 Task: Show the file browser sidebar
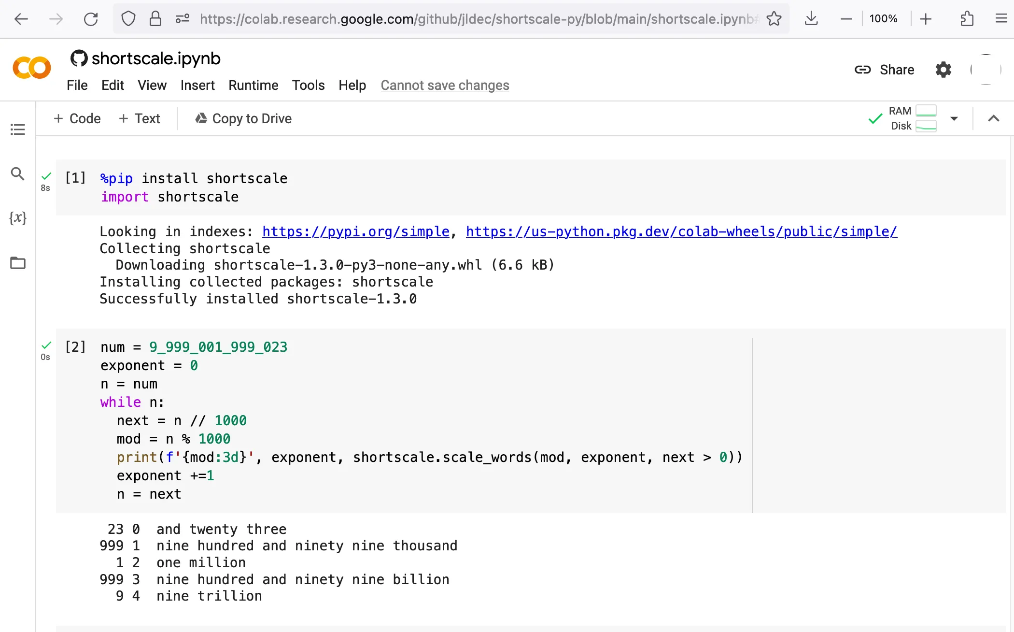(x=17, y=263)
